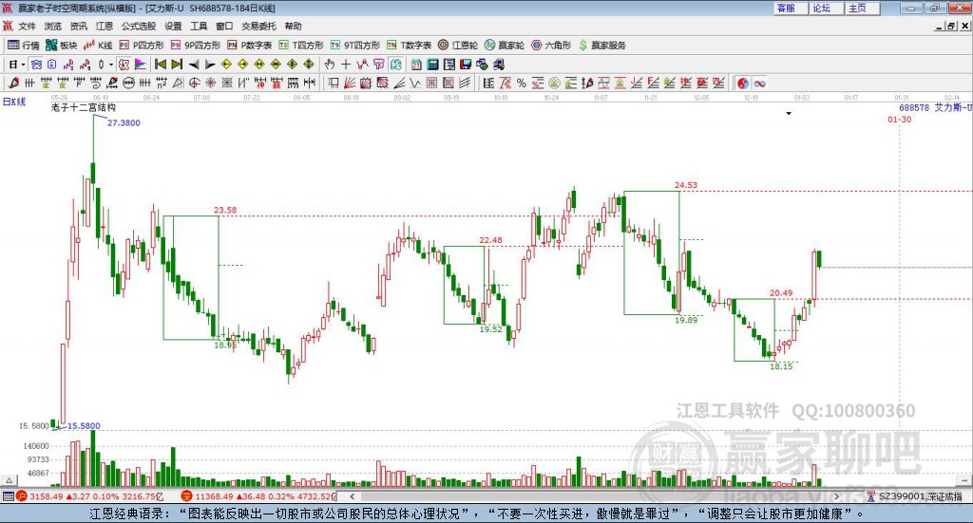Open the 帮助 menu
The width and height of the screenshot is (973, 523).
point(293,26)
